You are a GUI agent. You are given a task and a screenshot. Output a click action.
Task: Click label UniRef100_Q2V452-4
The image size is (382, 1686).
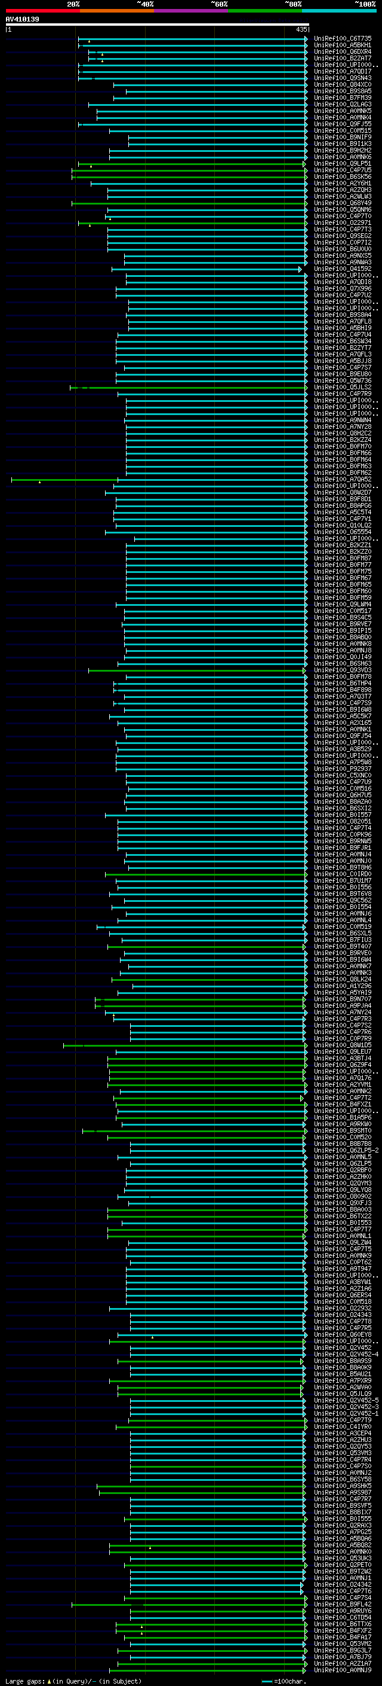coord(346,1354)
